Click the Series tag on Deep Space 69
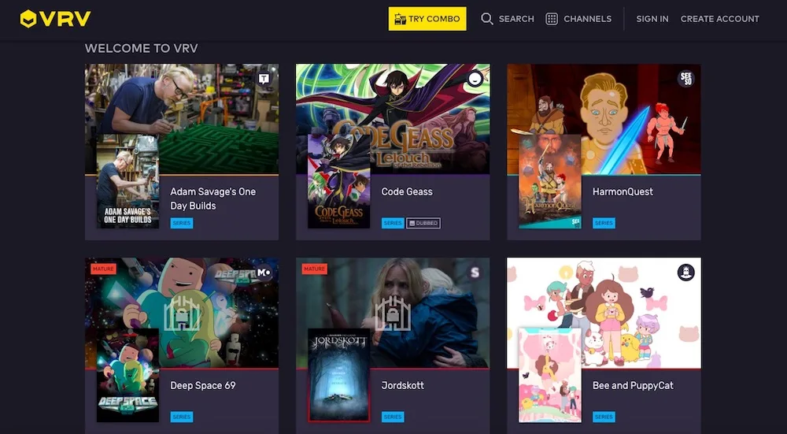The width and height of the screenshot is (787, 434). [x=182, y=417]
